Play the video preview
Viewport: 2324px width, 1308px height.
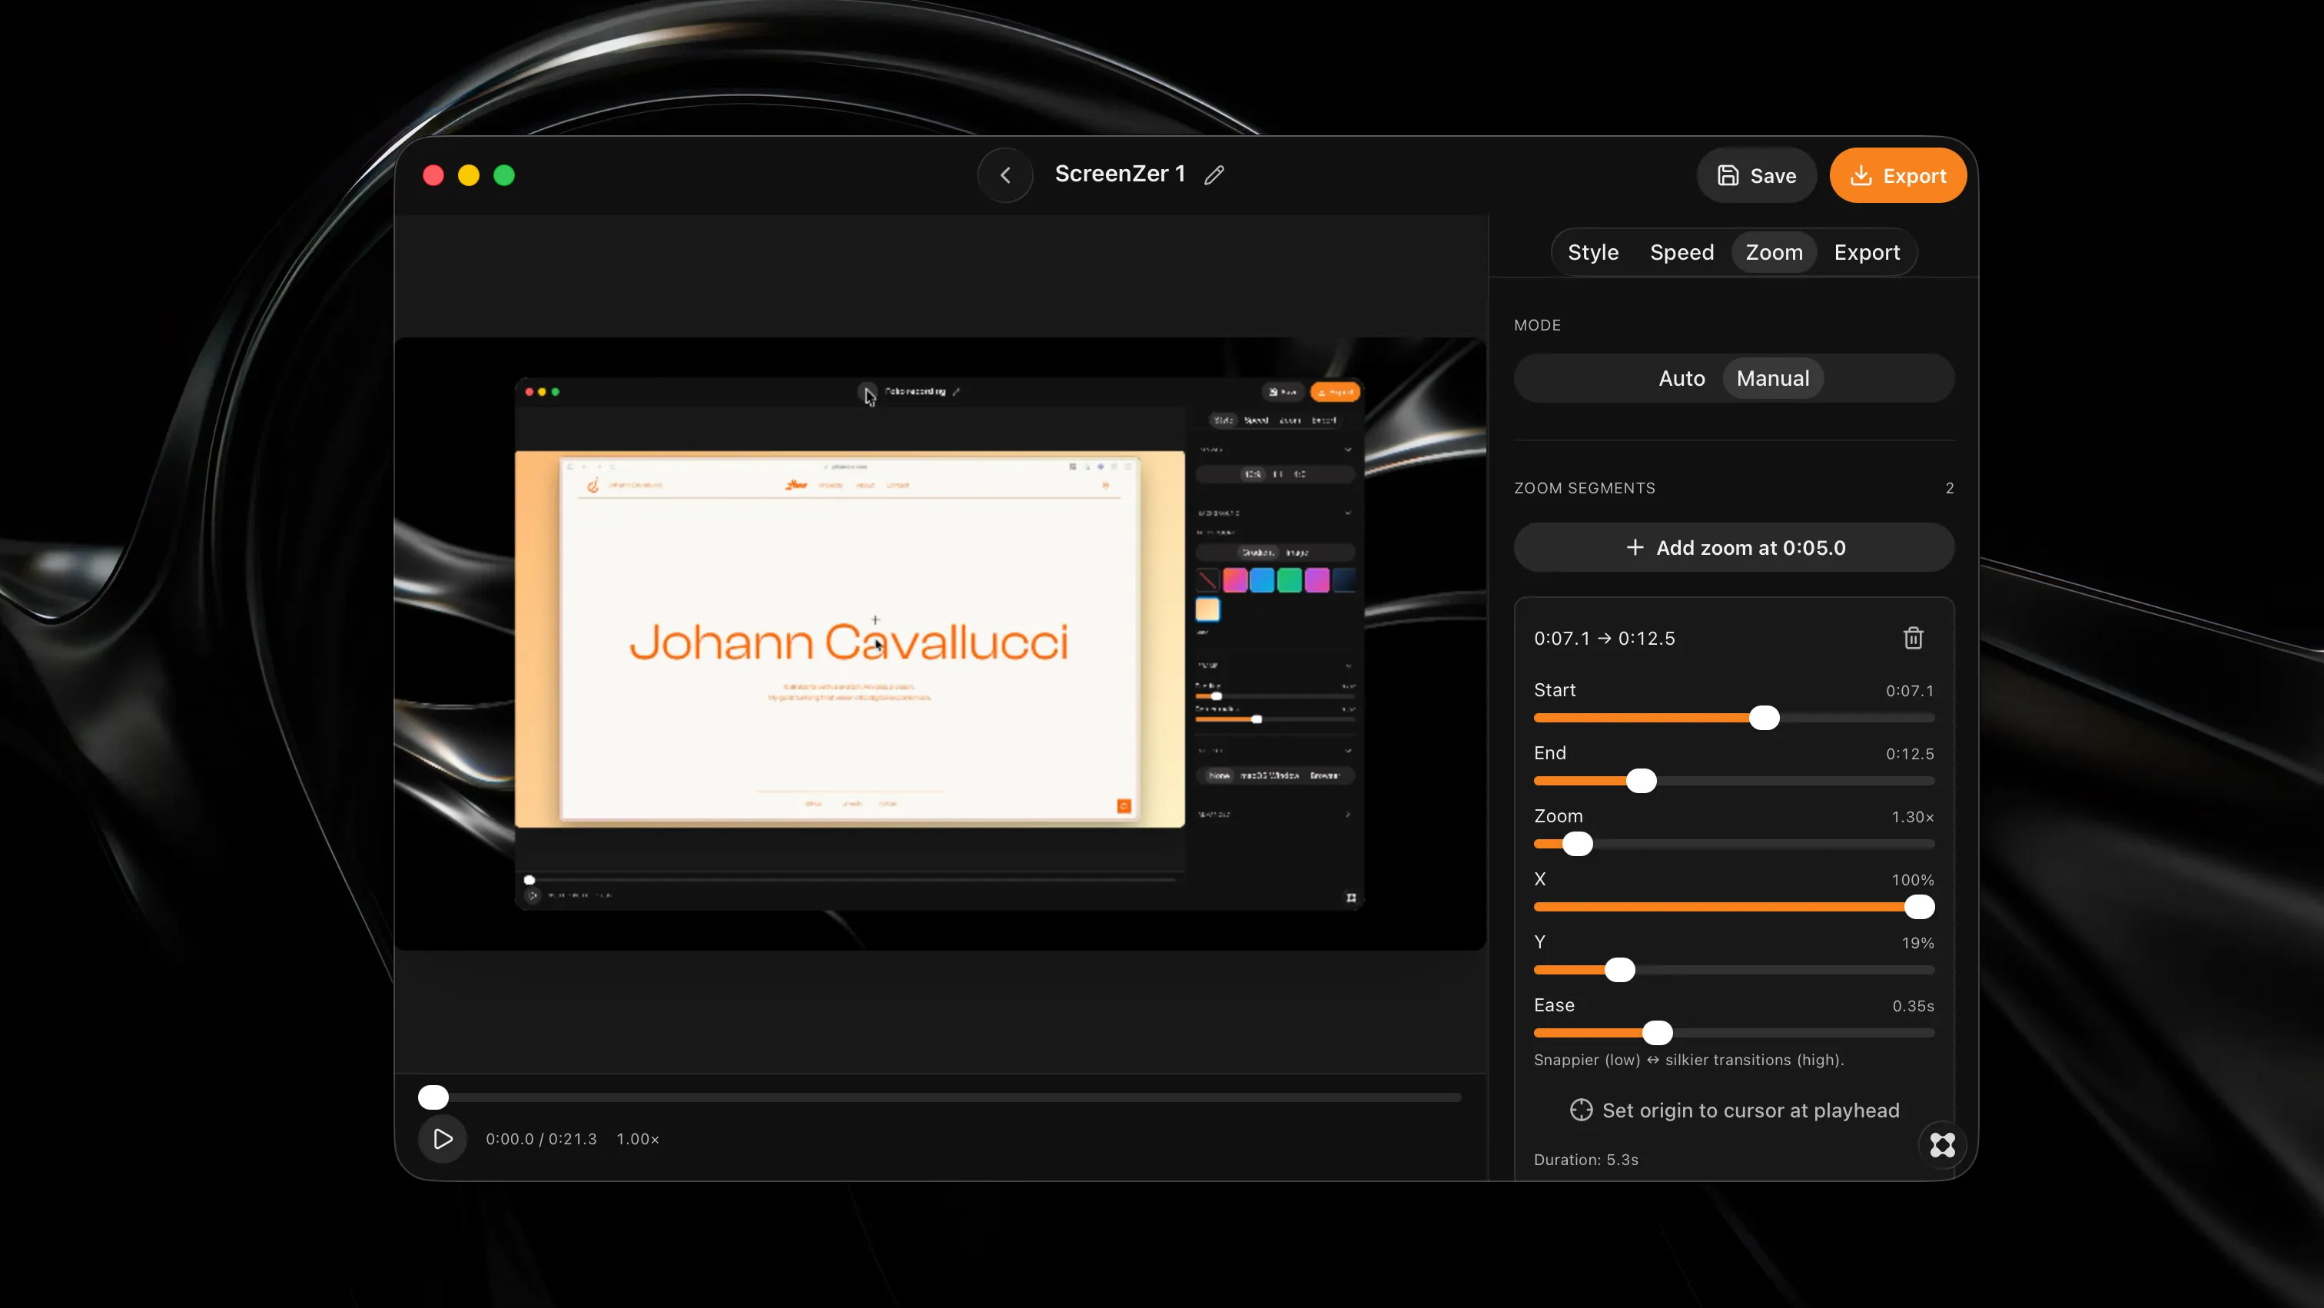[x=442, y=1140]
